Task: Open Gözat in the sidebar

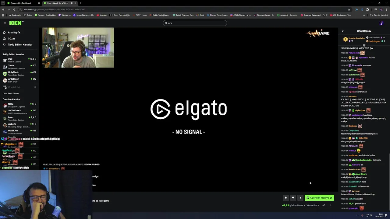Action: point(11,38)
